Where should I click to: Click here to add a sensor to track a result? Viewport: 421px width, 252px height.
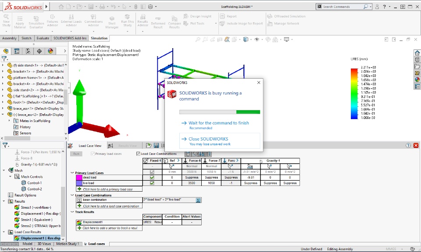tap(110, 228)
